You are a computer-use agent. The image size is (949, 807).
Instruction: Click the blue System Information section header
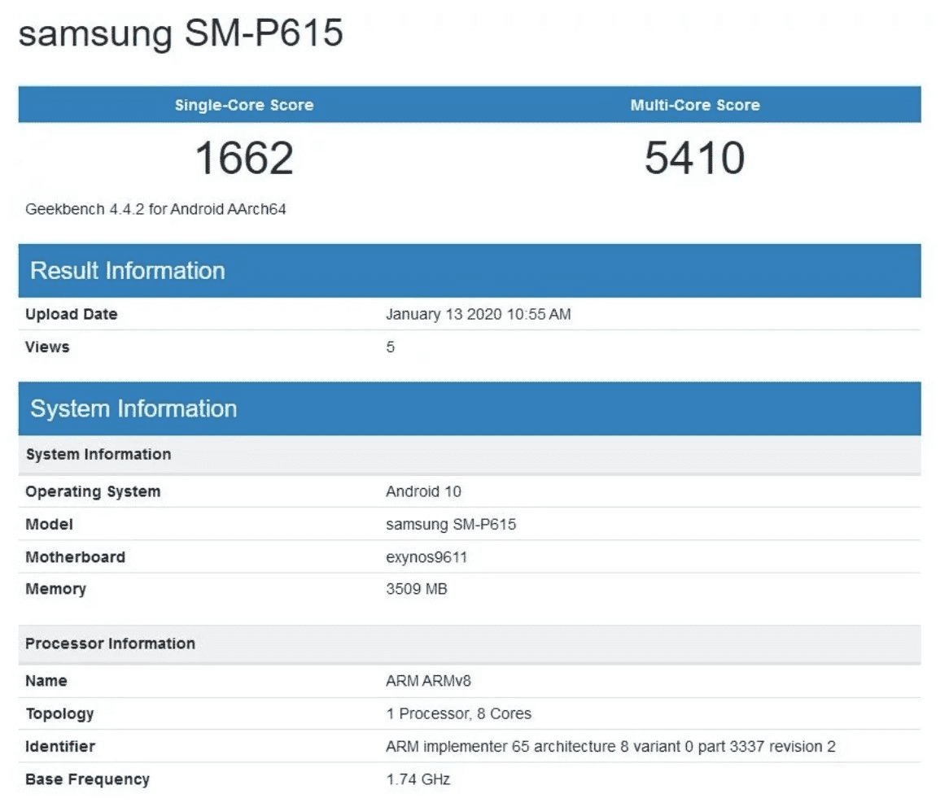point(470,408)
